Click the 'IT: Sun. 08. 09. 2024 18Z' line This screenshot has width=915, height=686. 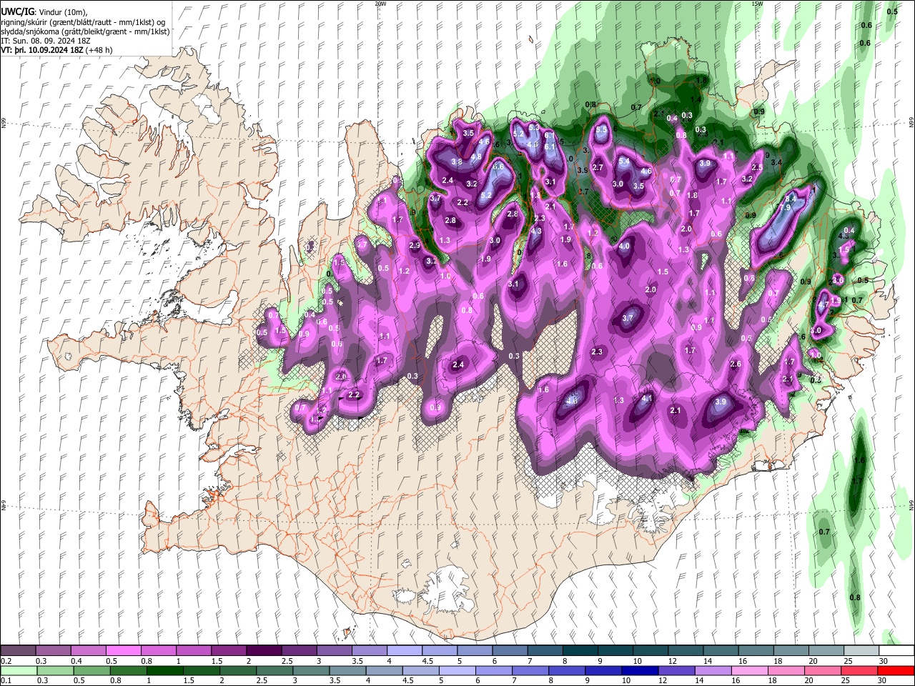tap(45, 41)
